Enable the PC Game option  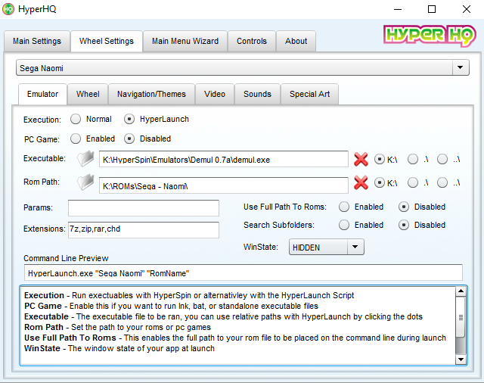[x=76, y=139]
